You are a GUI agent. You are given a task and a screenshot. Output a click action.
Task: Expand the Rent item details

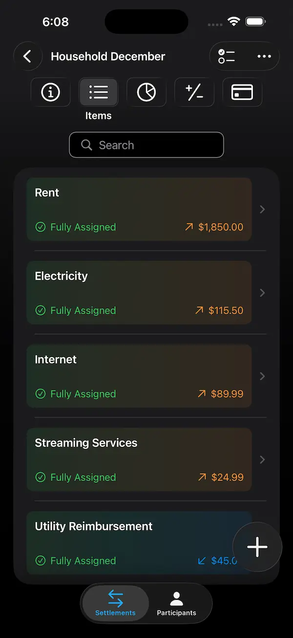pos(262,209)
